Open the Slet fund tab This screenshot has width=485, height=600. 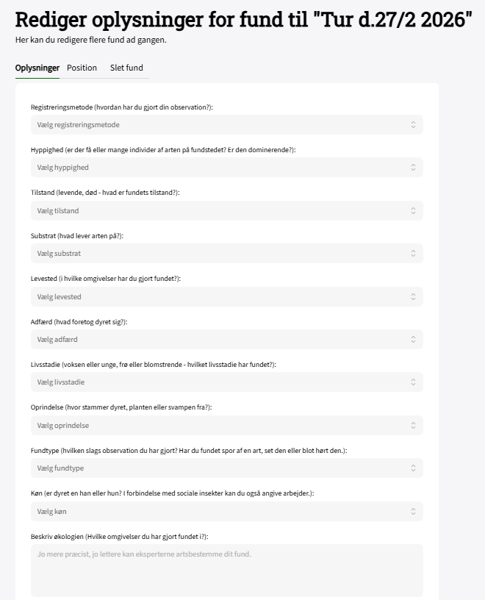click(126, 68)
